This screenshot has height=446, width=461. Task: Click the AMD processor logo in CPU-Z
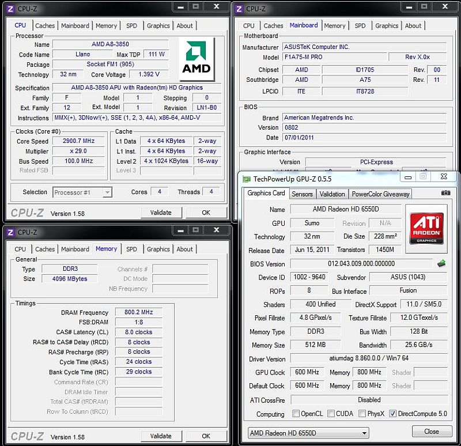click(197, 59)
